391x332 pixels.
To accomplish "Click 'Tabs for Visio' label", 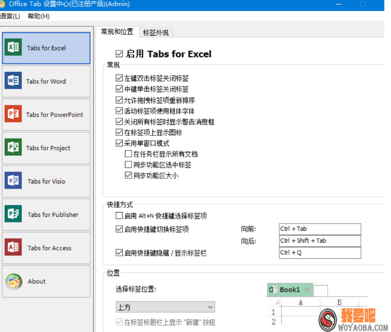I will point(46,182).
